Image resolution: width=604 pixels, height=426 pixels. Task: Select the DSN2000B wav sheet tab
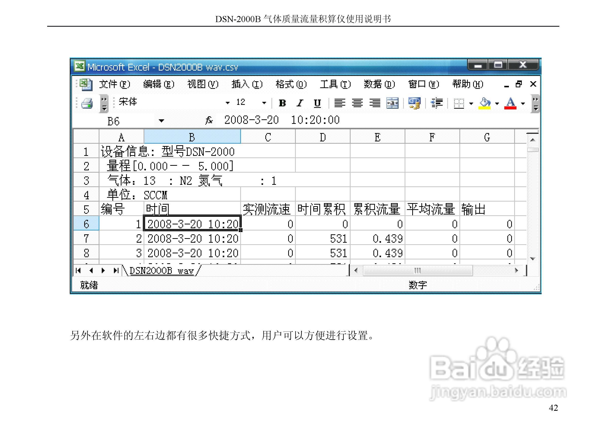[x=162, y=271]
